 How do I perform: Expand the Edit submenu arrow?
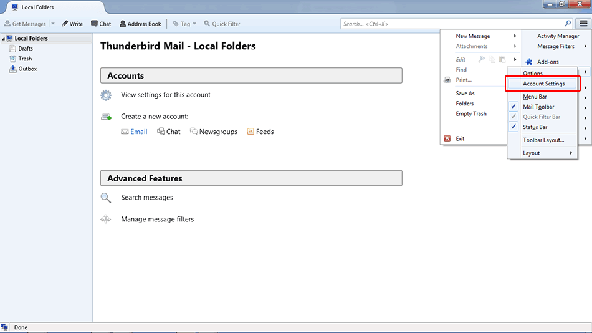pyautogui.click(x=515, y=59)
